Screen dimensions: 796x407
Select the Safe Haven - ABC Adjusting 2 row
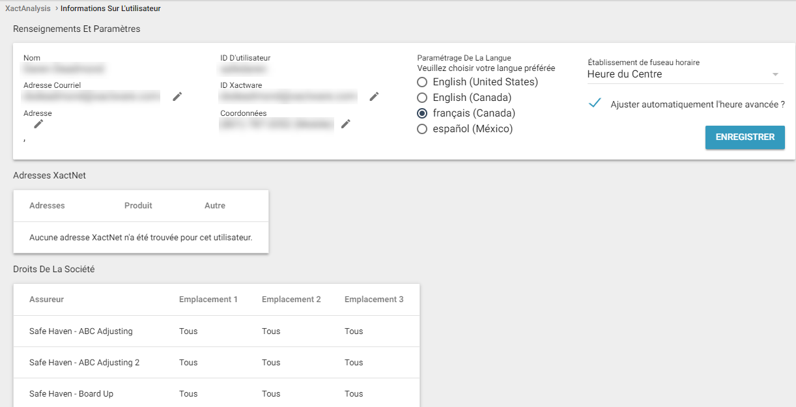pos(84,363)
